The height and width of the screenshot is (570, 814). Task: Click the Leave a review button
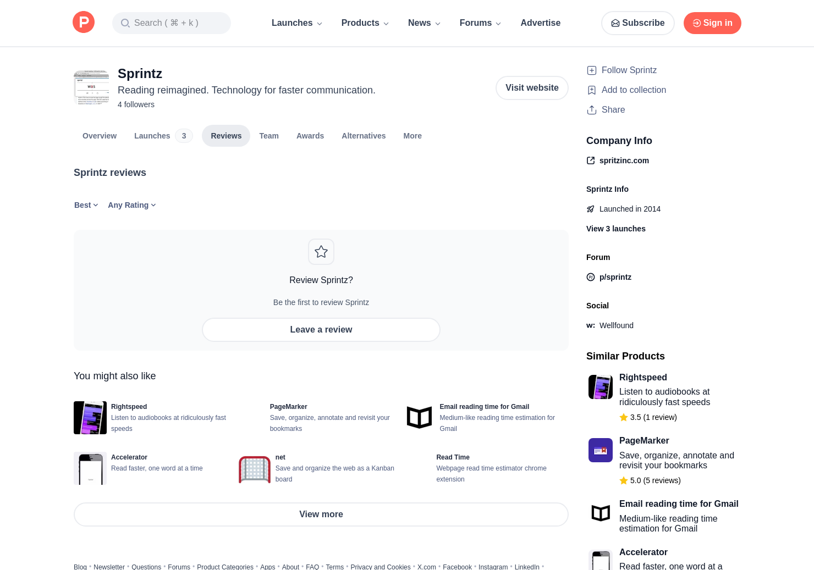point(321,330)
